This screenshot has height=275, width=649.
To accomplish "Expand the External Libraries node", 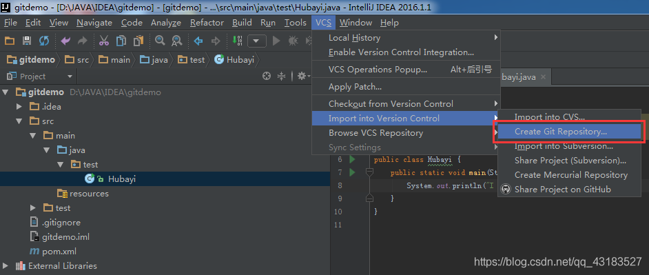I will click(x=5, y=266).
